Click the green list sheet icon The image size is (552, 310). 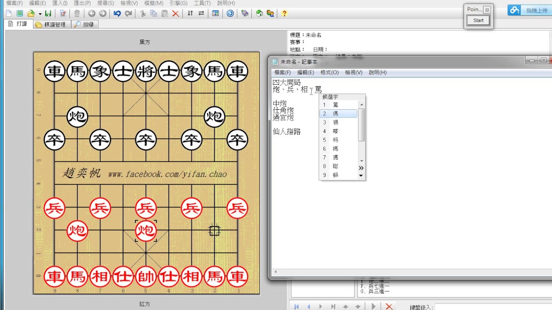(x=19, y=13)
